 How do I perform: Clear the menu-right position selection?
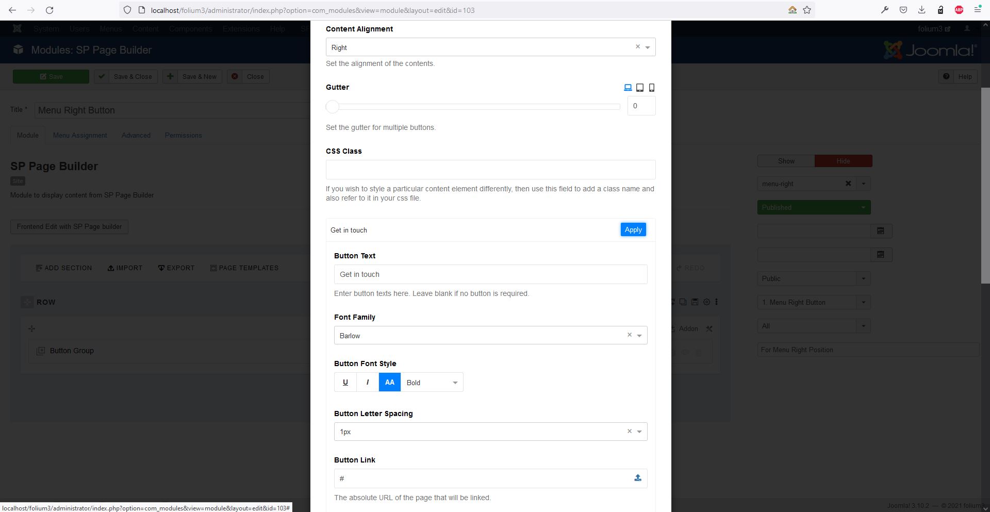pos(848,184)
